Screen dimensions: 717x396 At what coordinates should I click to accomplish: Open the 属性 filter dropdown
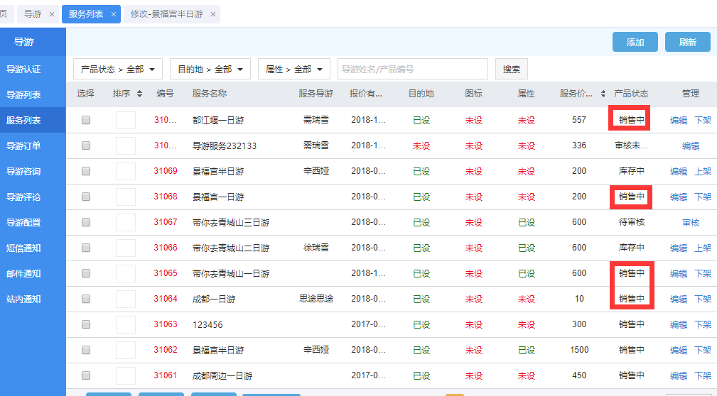point(293,69)
